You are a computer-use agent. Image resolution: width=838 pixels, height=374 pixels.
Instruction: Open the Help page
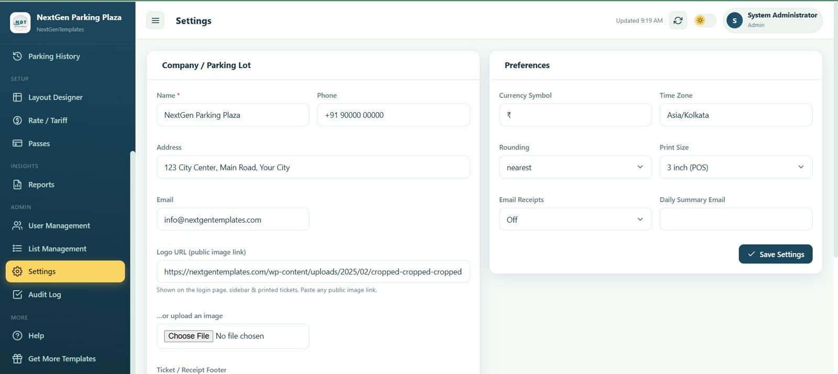[65, 336]
